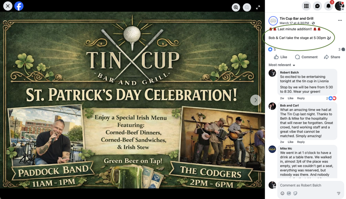The height and width of the screenshot is (199, 346).
Task: Like the Tin Cup post
Action: pyautogui.click(x=280, y=57)
